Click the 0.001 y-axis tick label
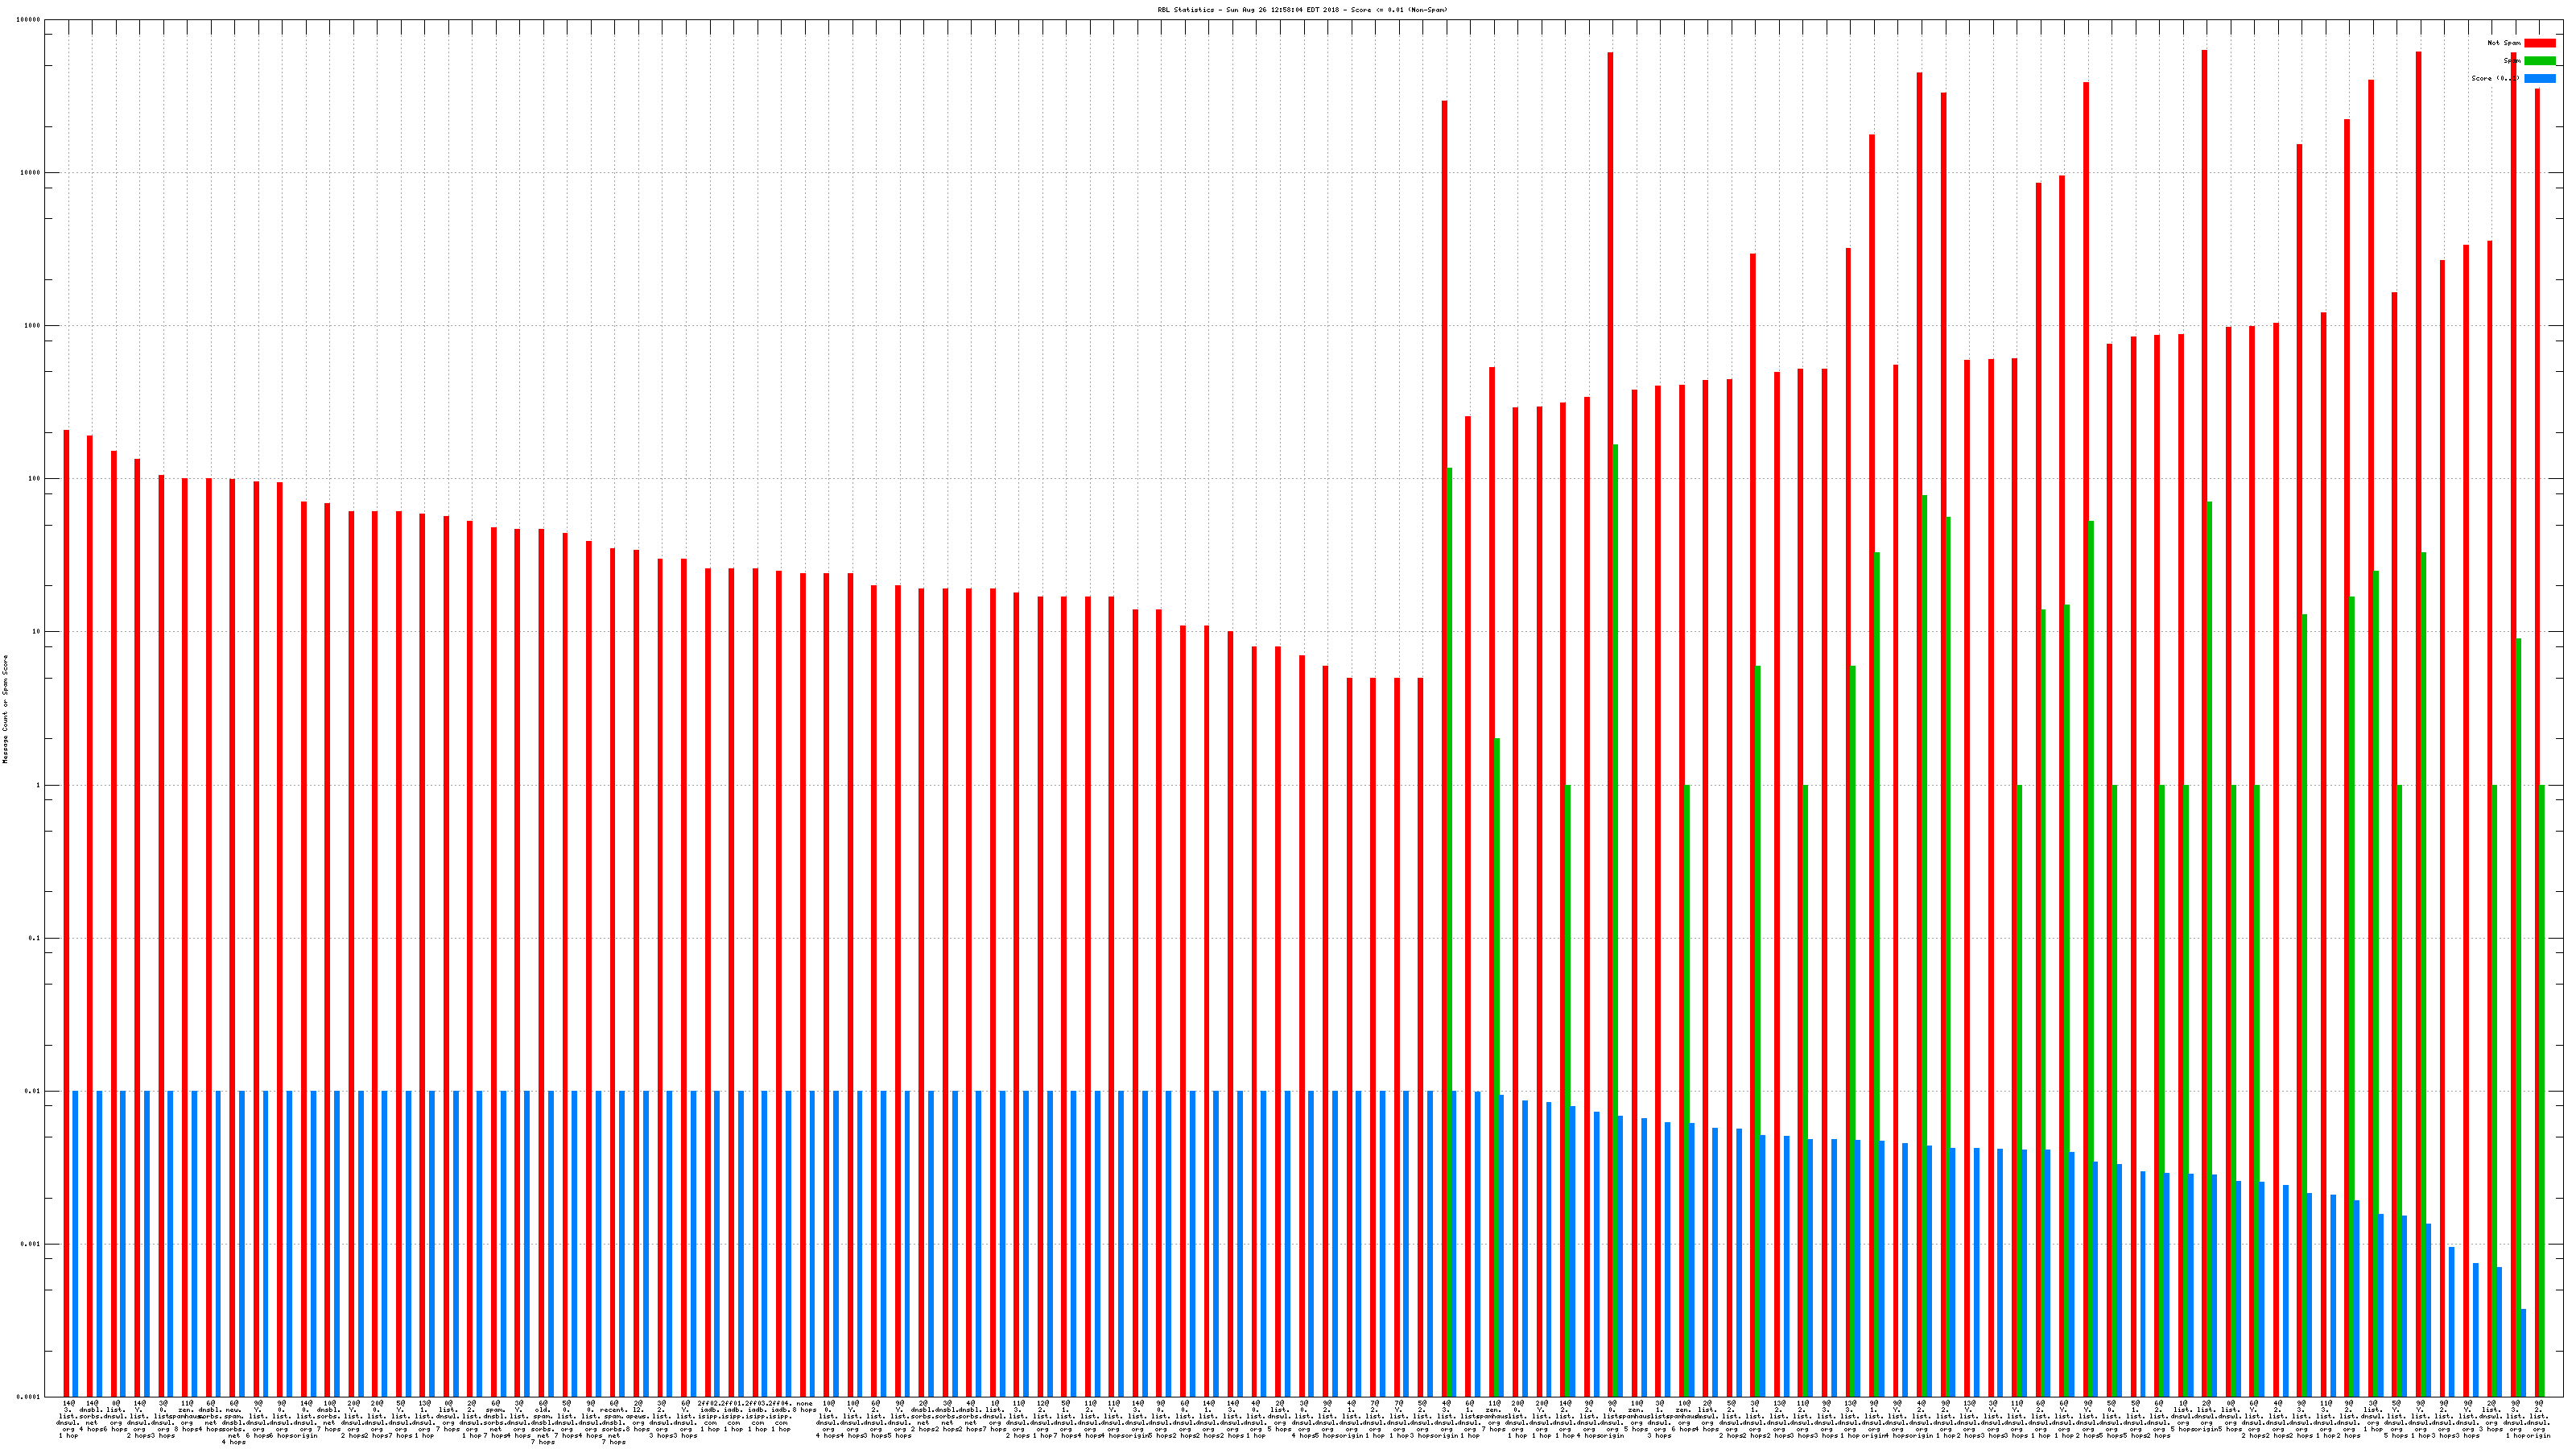The height and width of the screenshot is (1449, 2576). tap(31, 1245)
